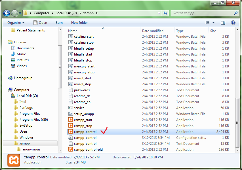Open the Organize dropdown menu

click(x=16, y=23)
